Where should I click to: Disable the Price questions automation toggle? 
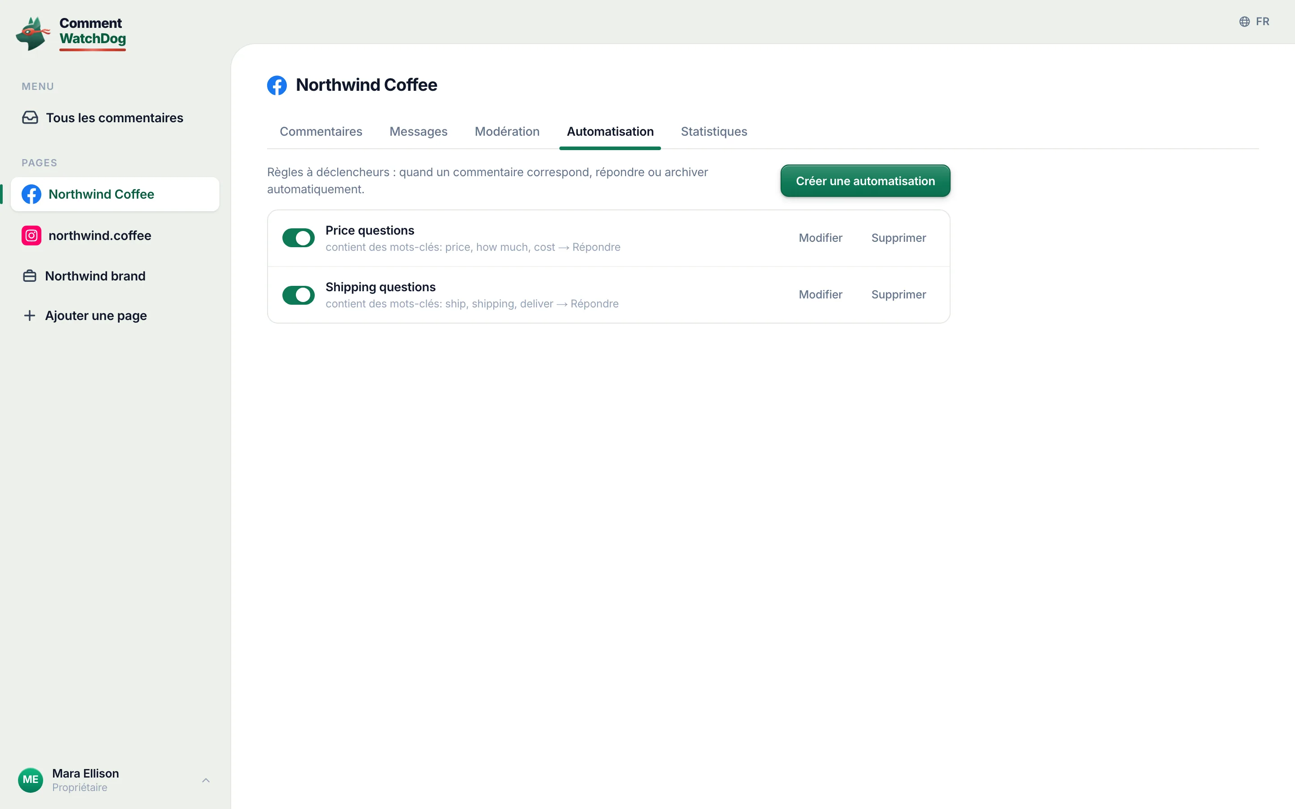click(x=299, y=238)
